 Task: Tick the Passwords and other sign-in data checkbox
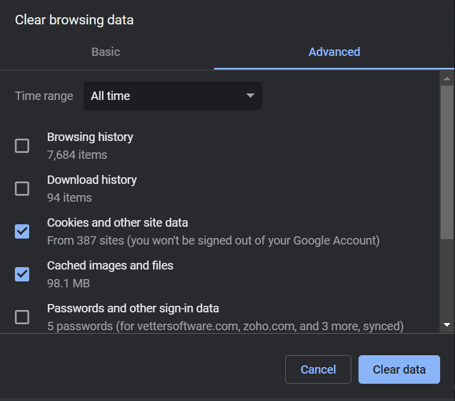pyautogui.click(x=22, y=317)
